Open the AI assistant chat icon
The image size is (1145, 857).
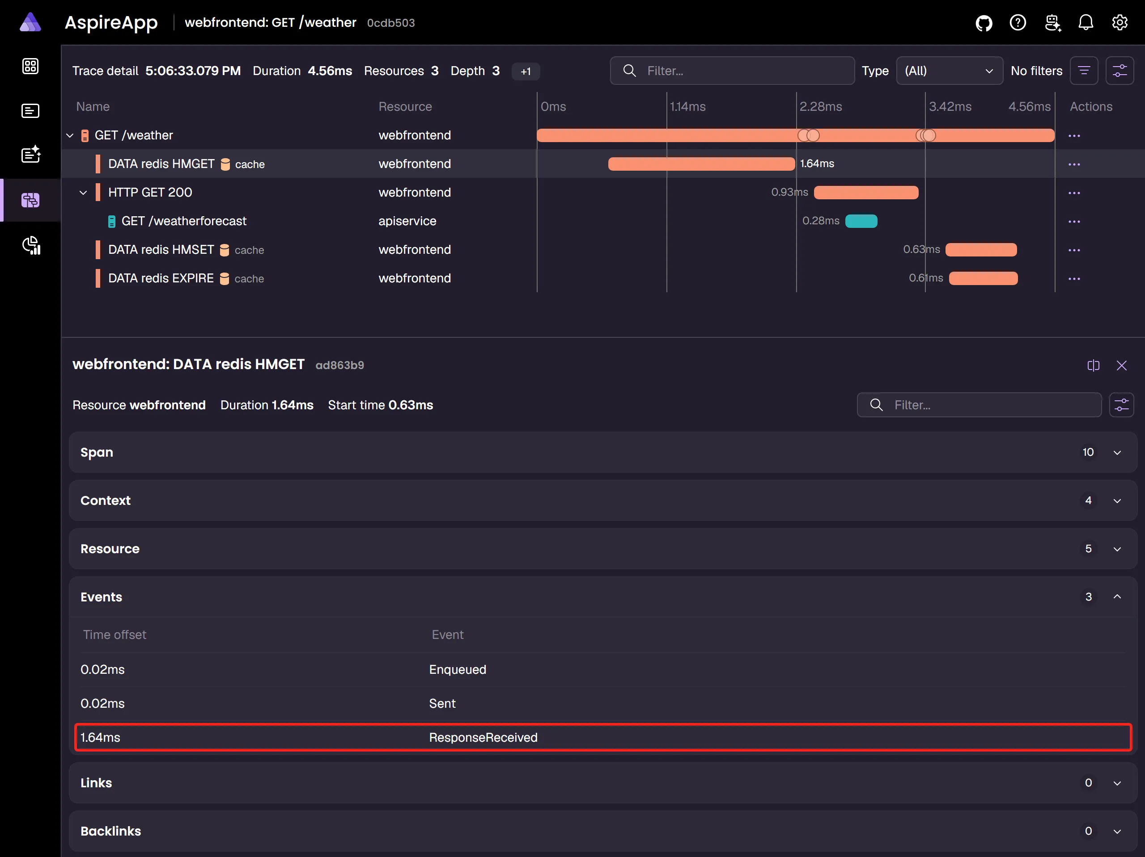click(1052, 23)
